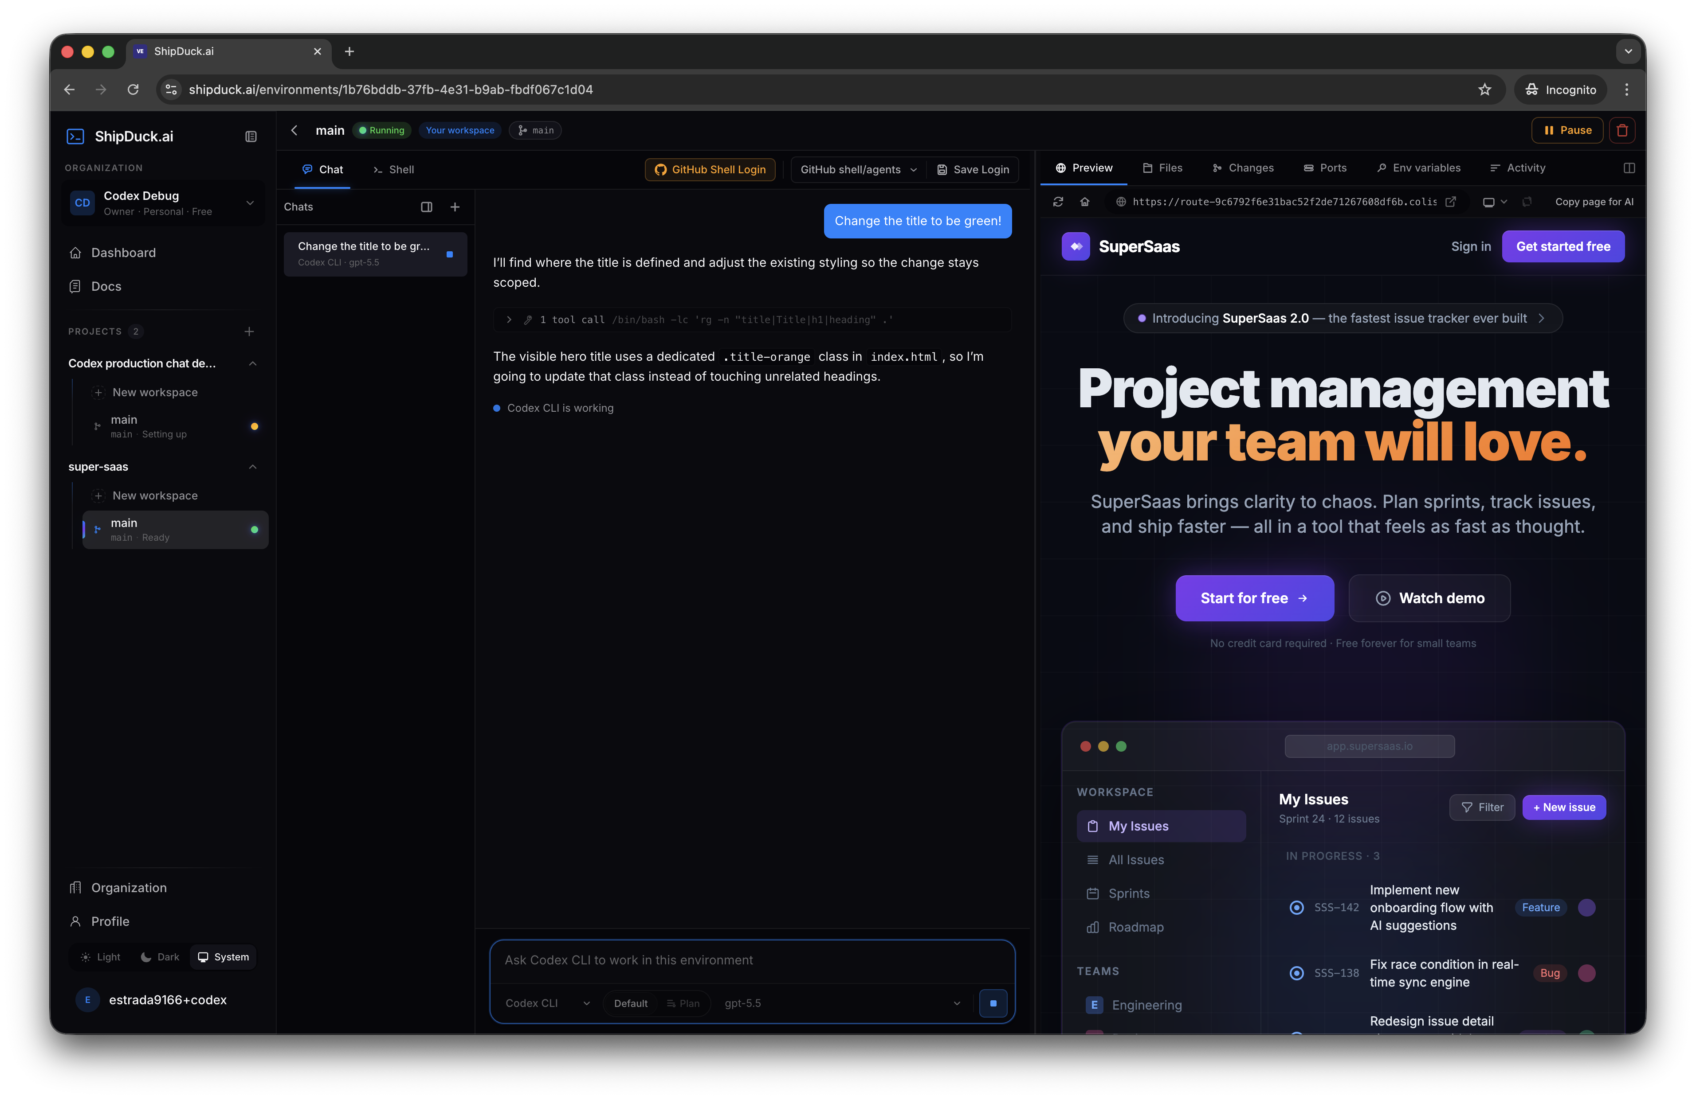Open preview device size dropdown
This screenshot has height=1100, width=1696.
[x=1494, y=202]
